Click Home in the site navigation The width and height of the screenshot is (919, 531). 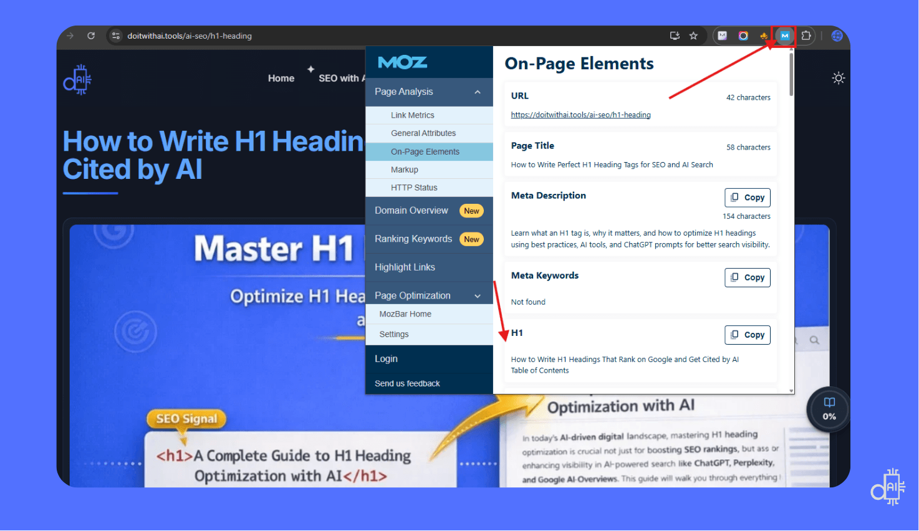[281, 79]
